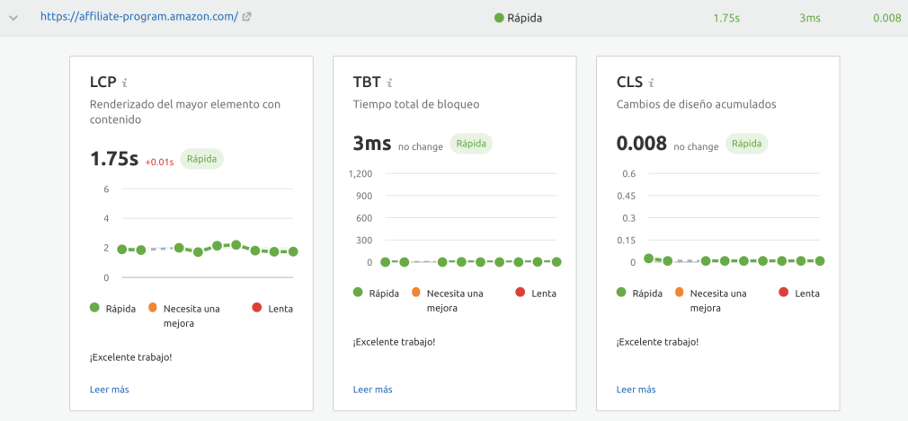Toggle Rápida legend item in TBT chart
This screenshot has width=908, height=421.
tap(377, 294)
